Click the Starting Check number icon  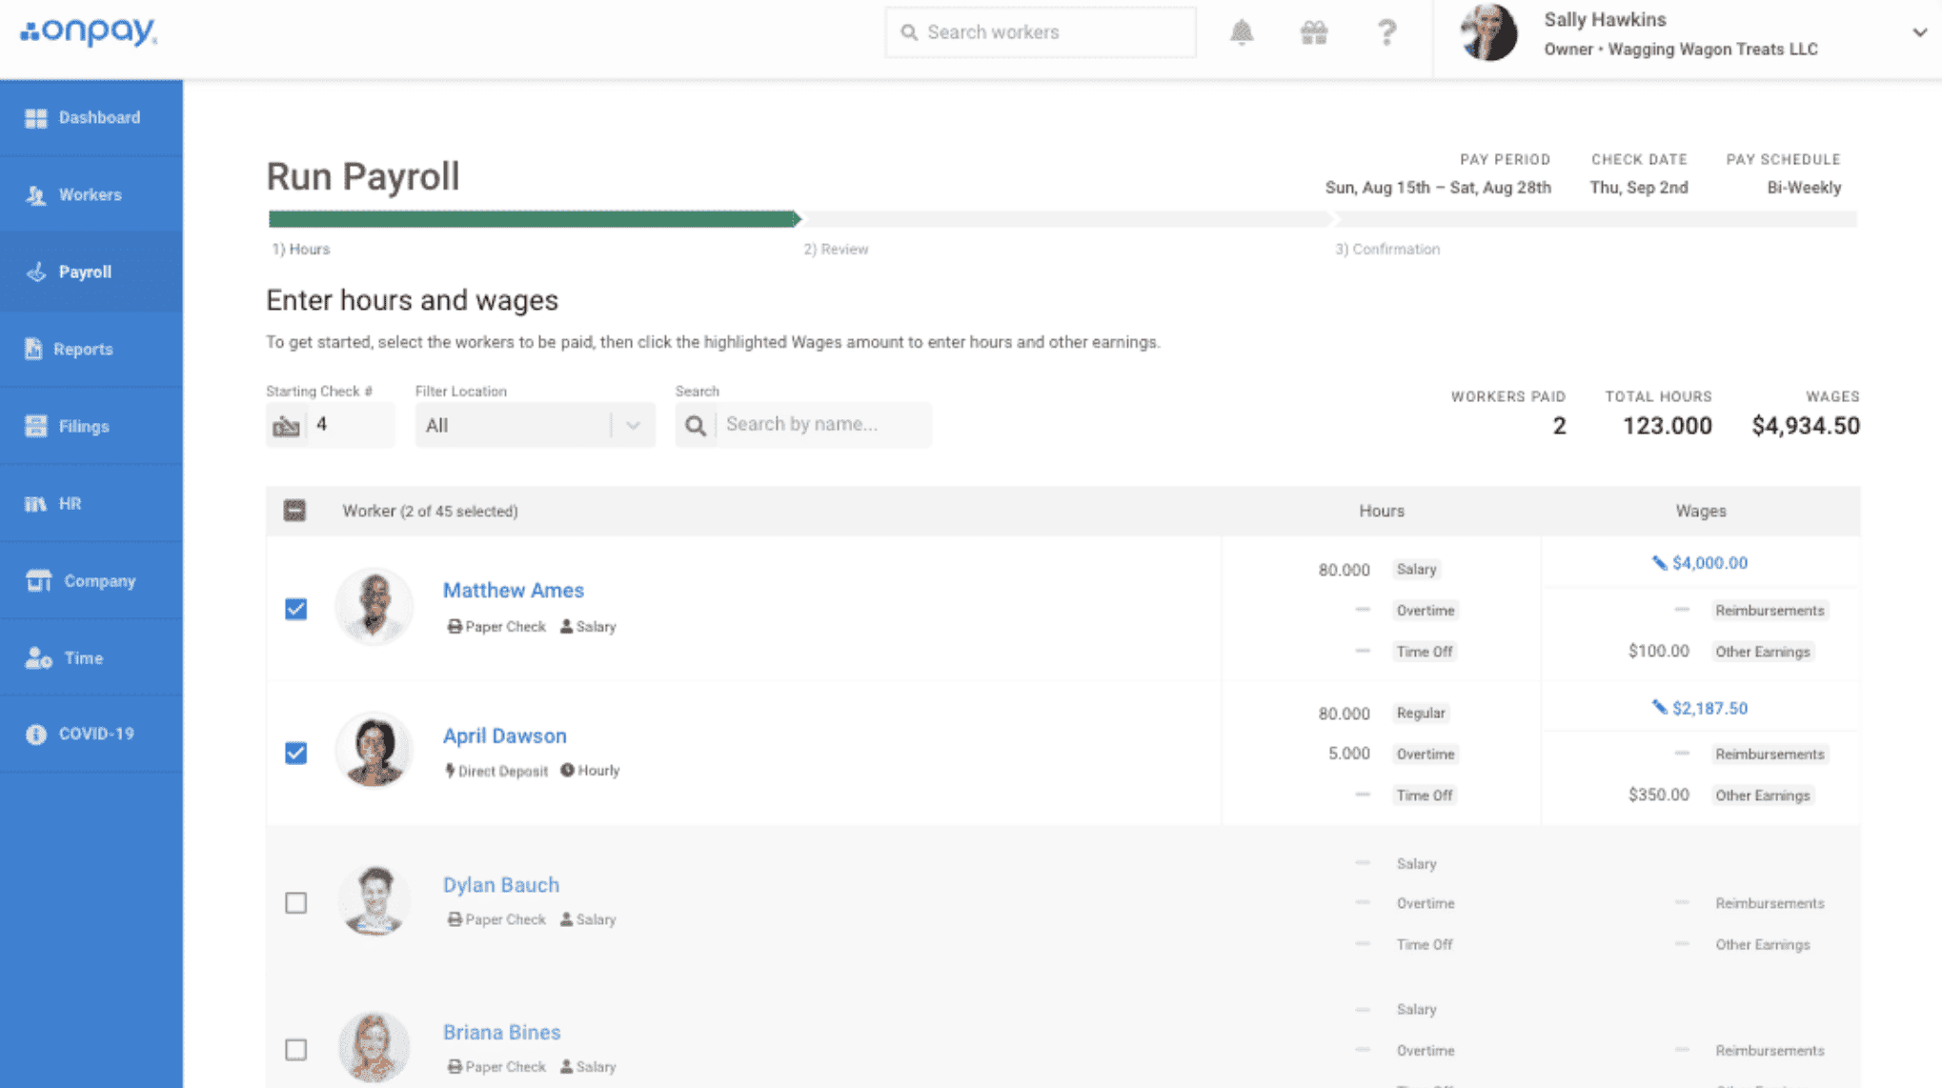coord(286,425)
